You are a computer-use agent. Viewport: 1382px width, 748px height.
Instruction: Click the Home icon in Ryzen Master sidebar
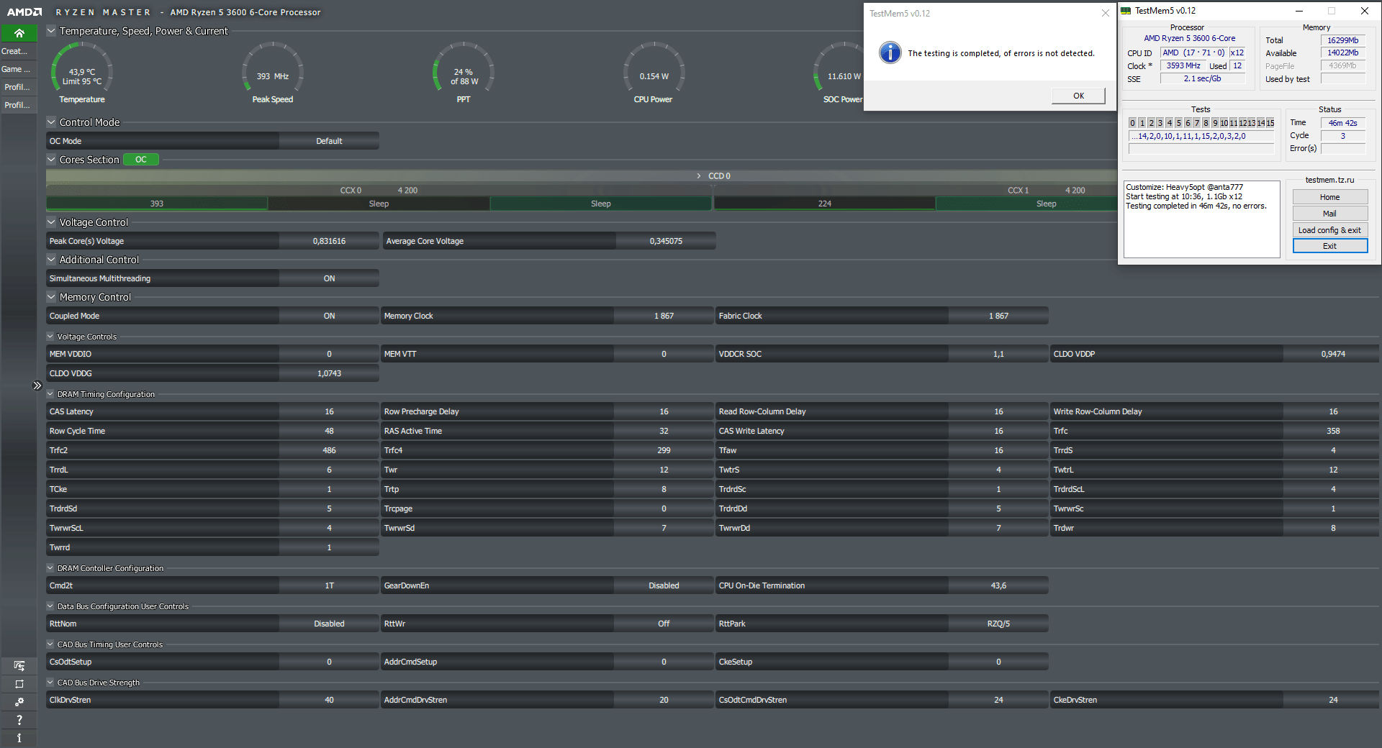19,33
